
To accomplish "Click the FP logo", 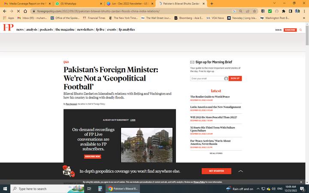I will (8, 27).
